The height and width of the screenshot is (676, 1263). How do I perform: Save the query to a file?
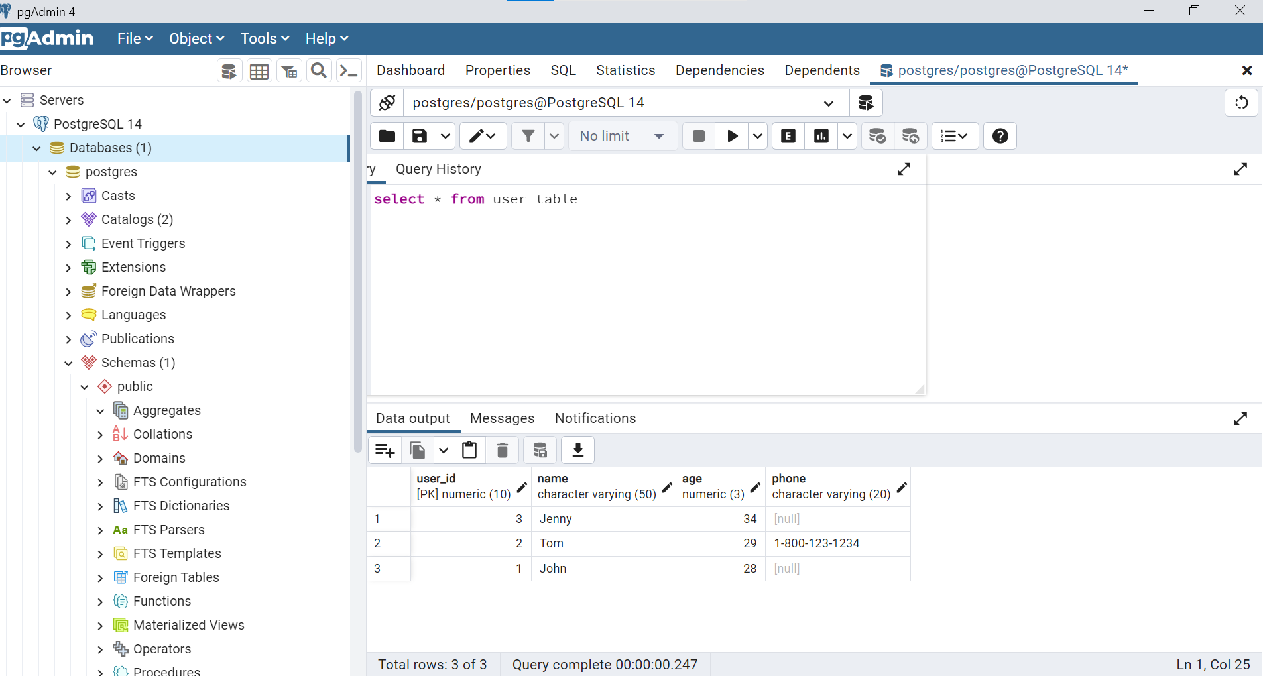418,136
